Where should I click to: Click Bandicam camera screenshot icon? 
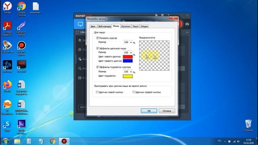[187, 24]
